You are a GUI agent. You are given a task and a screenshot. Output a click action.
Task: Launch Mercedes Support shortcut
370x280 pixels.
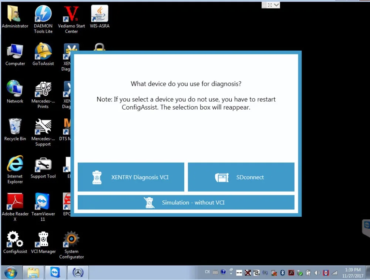(x=43, y=132)
